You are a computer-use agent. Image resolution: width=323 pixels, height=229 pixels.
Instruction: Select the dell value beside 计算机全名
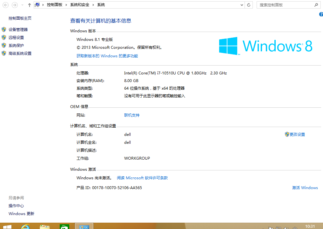[127, 143]
